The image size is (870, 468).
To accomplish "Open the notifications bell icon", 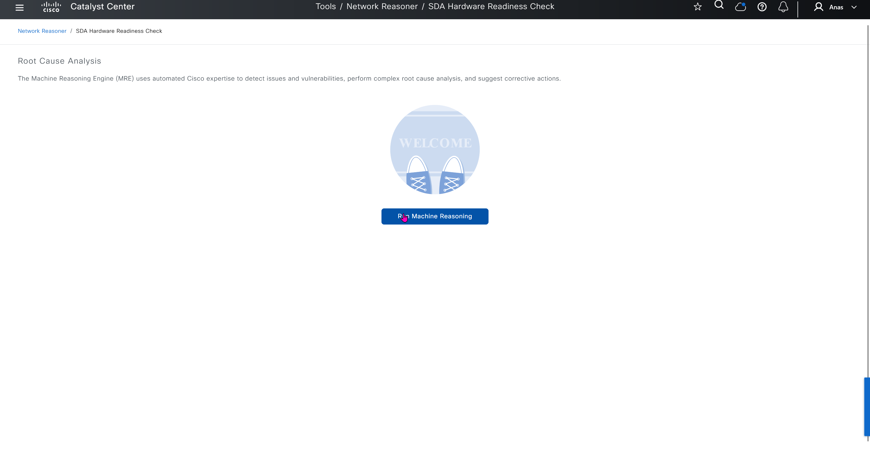I will [x=783, y=7].
